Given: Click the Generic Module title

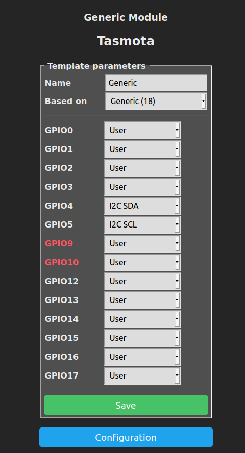Looking at the screenshot, I should click(126, 18).
